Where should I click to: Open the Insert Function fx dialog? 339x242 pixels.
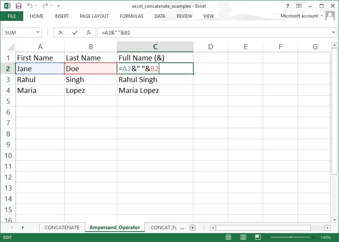89,33
